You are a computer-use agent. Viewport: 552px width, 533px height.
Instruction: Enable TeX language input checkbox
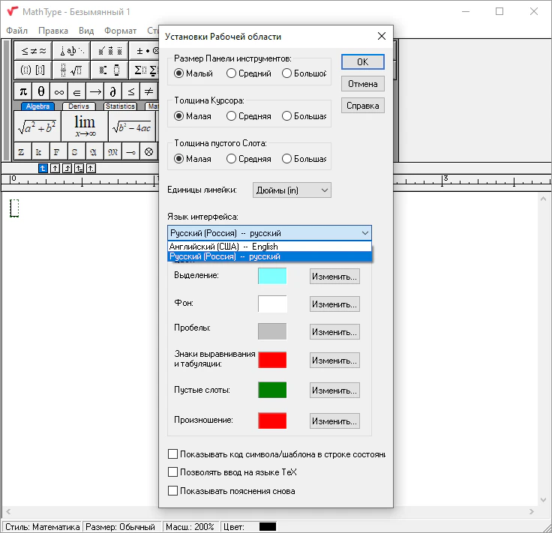point(173,472)
